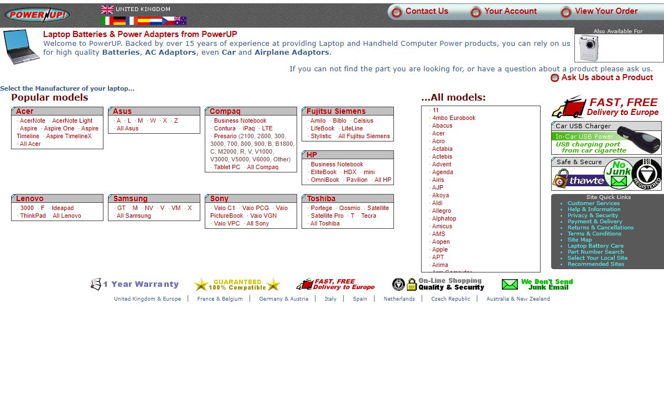The width and height of the screenshot is (664, 409).
Task: Click the laptop image beside welcome text
Action: (22, 47)
